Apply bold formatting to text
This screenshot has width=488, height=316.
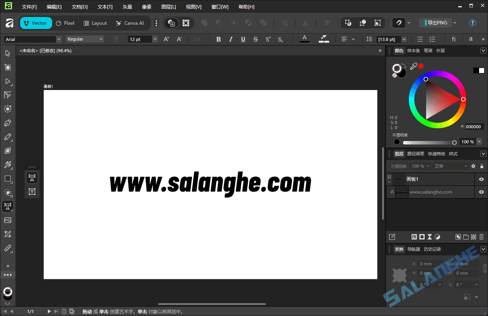click(x=219, y=39)
